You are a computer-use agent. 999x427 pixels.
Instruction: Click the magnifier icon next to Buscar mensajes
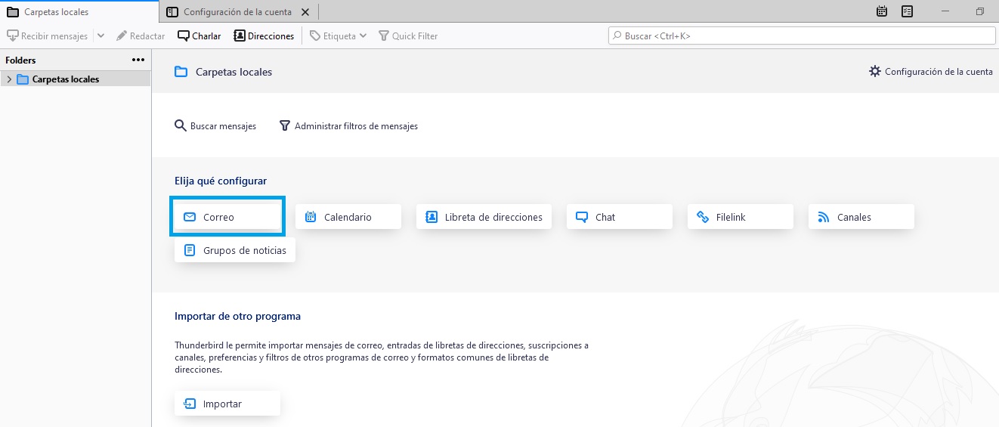point(181,125)
